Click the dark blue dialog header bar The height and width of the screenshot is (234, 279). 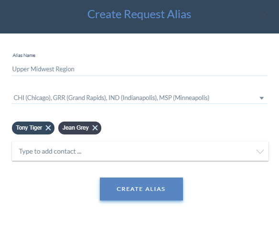point(139,17)
